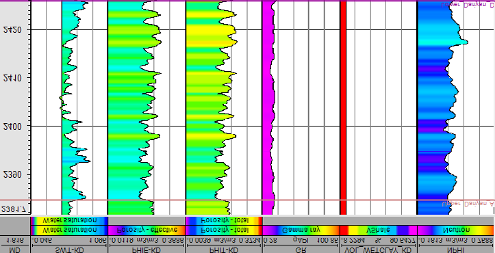
Task: Click the 2390 depth label
Action: [12, 175]
